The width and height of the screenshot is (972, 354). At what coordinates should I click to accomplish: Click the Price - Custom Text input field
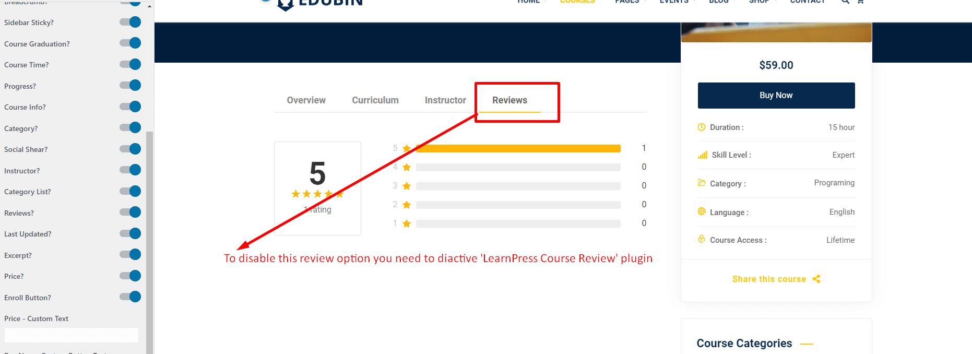[72, 335]
